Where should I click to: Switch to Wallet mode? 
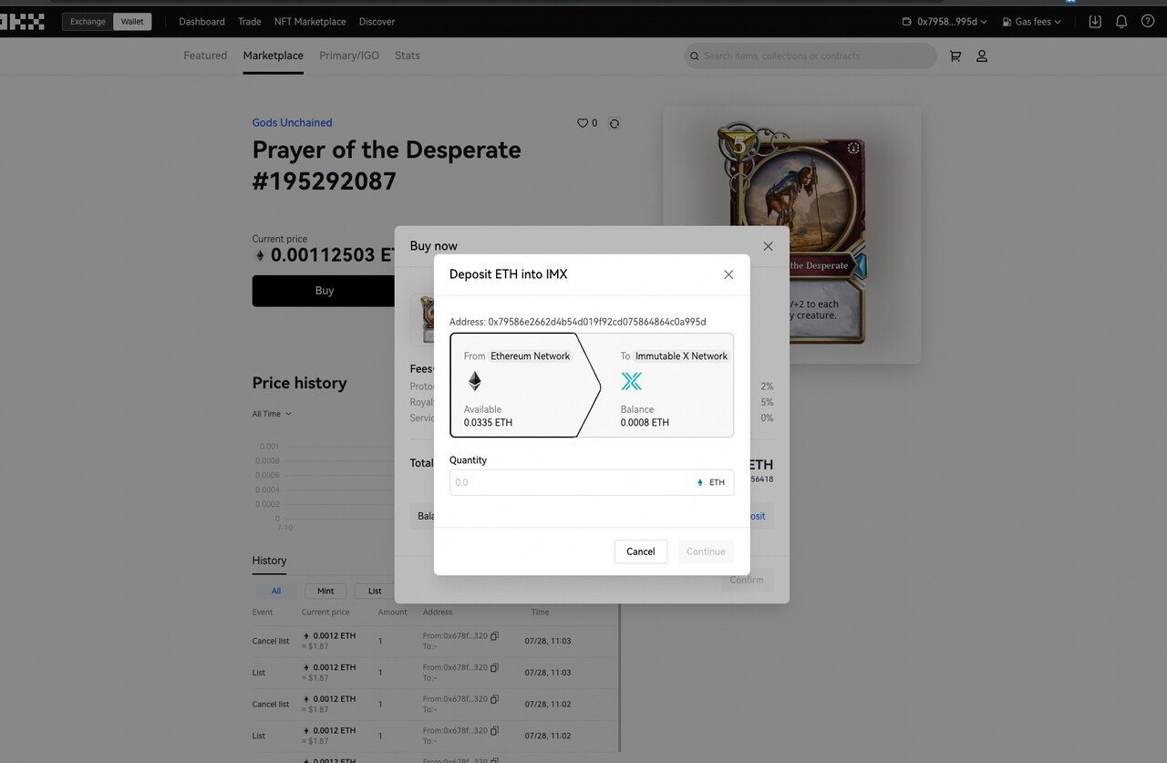(x=132, y=21)
